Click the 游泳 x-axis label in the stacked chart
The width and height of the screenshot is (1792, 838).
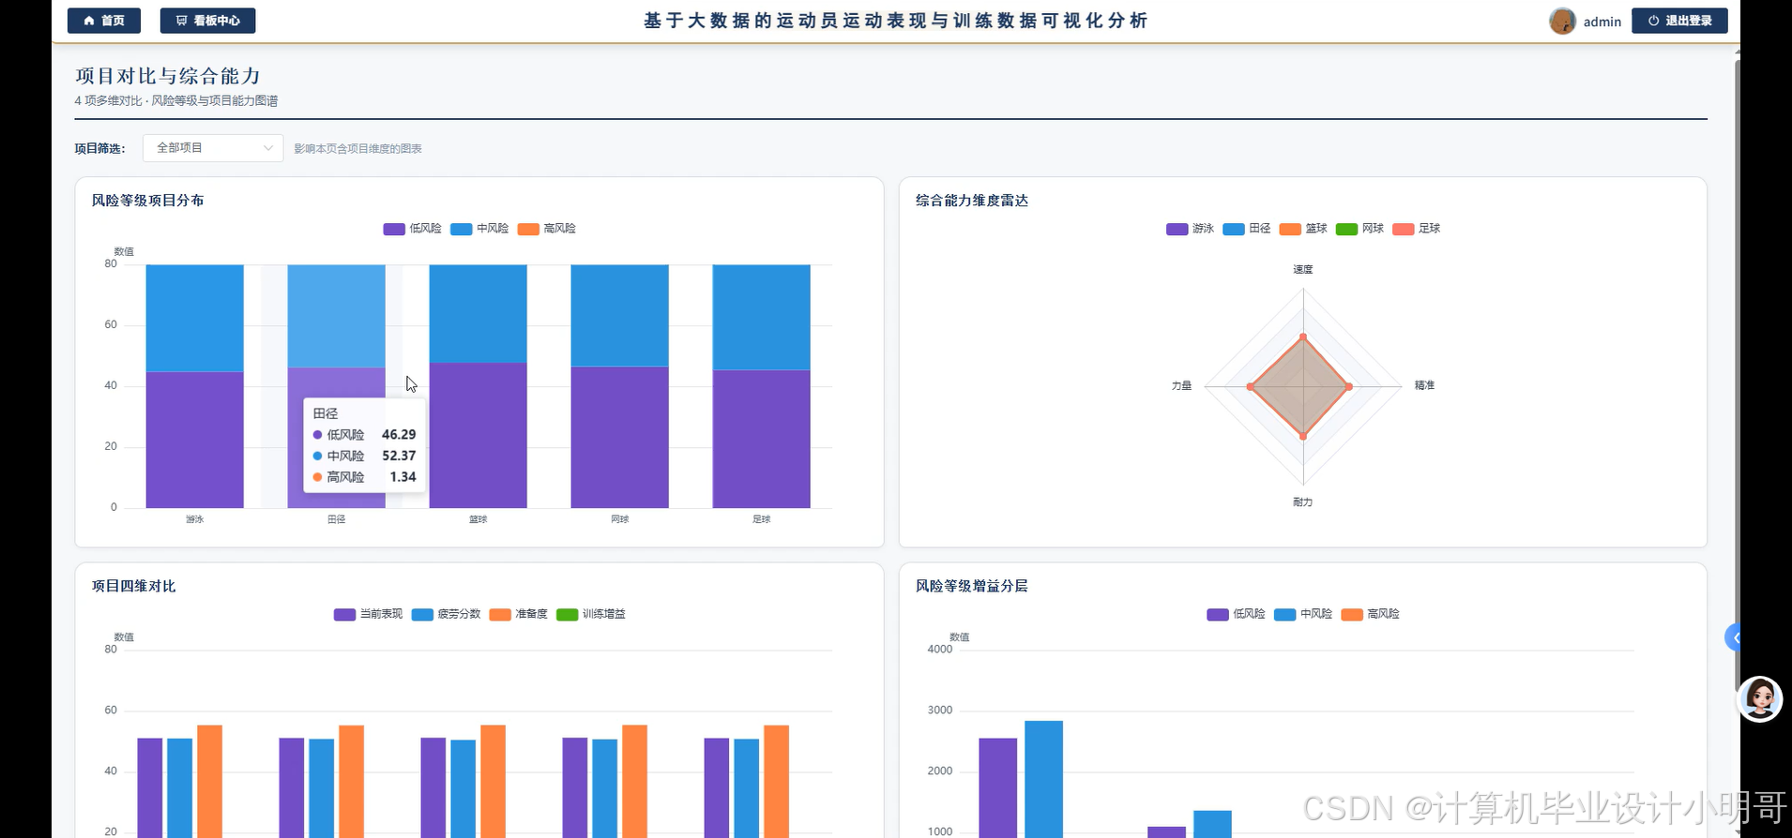tap(195, 519)
